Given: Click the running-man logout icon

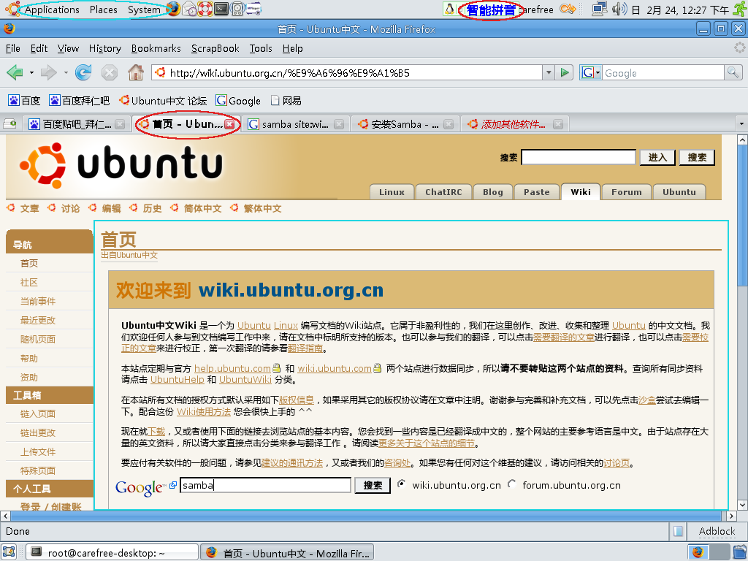Looking at the screenshot, I should point(739,9).
